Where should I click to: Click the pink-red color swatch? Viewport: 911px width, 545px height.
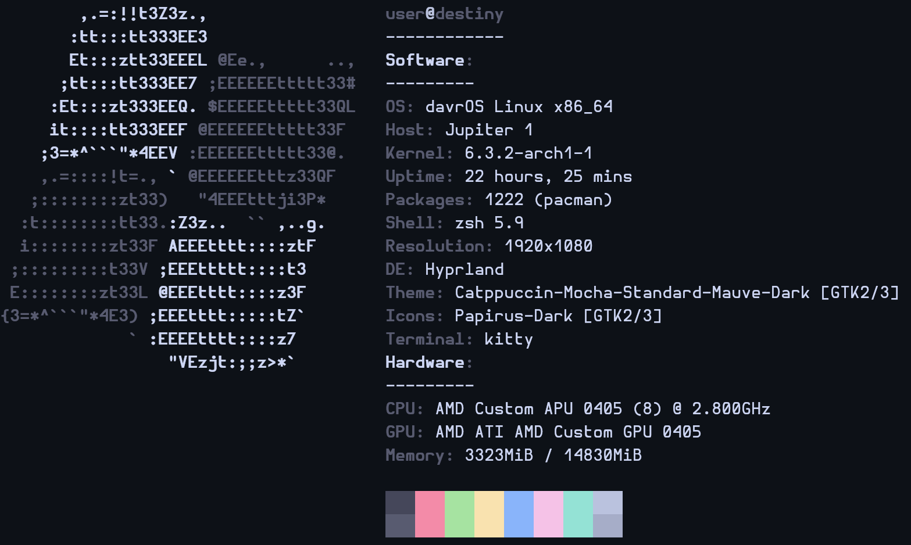coord(430,514)
